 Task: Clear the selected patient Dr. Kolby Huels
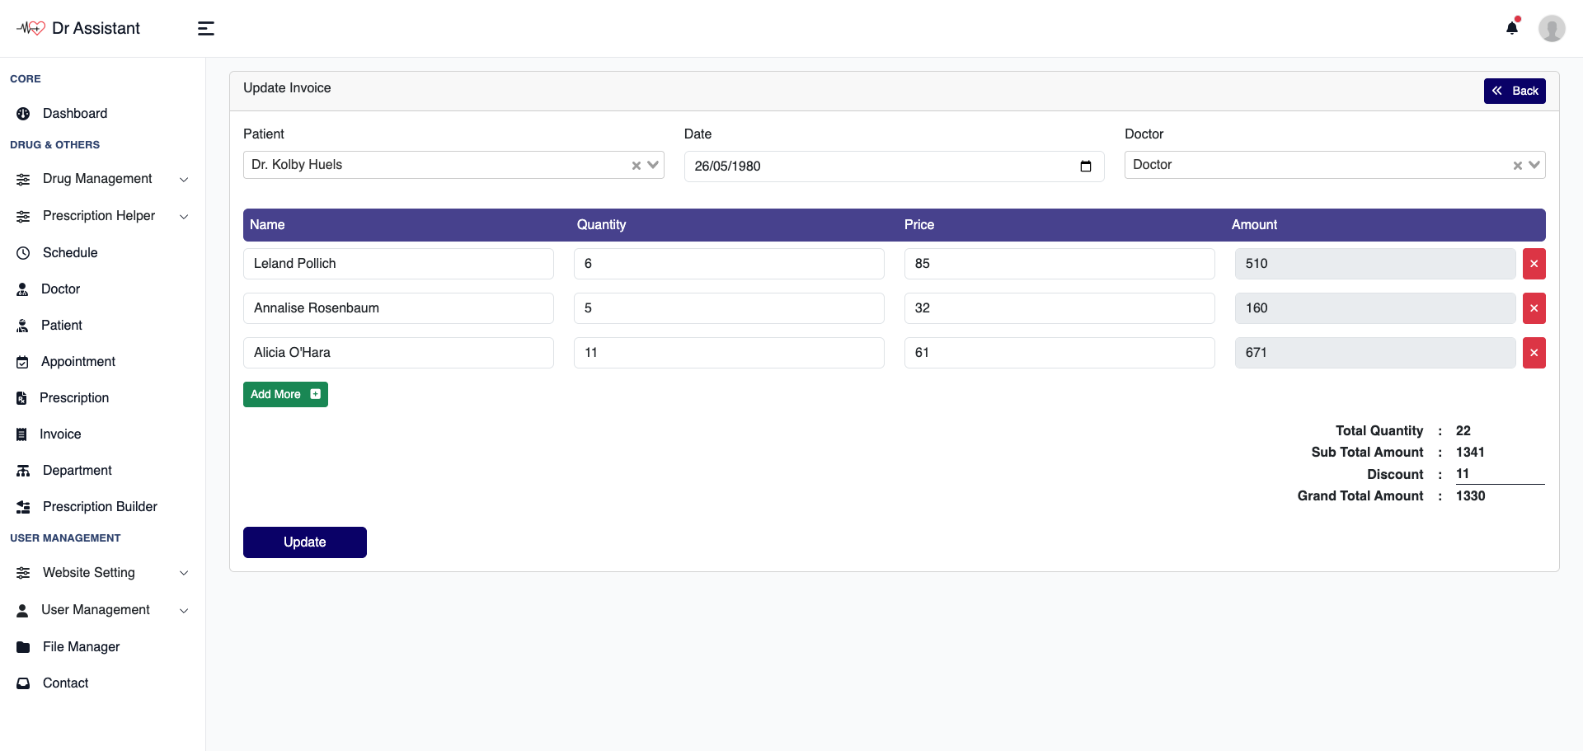(636, 166)
